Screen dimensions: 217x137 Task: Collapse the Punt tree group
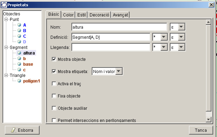click(6, 19)
